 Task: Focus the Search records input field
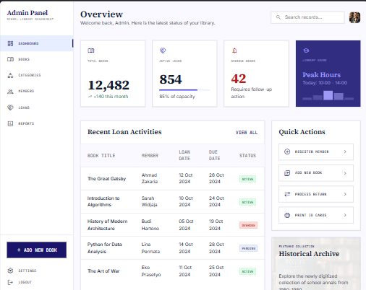[307, 17]
